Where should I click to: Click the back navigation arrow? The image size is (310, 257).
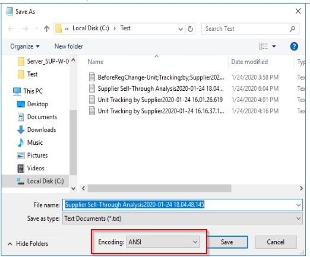[x=11, y=29]
